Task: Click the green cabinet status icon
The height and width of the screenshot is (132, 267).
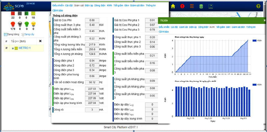Action: click(26, 13)
